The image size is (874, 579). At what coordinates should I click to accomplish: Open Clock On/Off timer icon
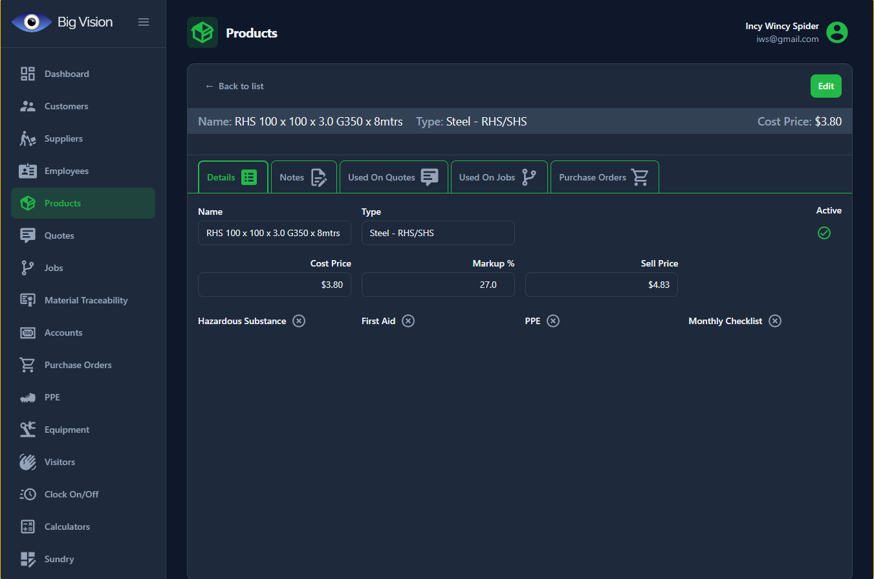(x=28, y=494)
